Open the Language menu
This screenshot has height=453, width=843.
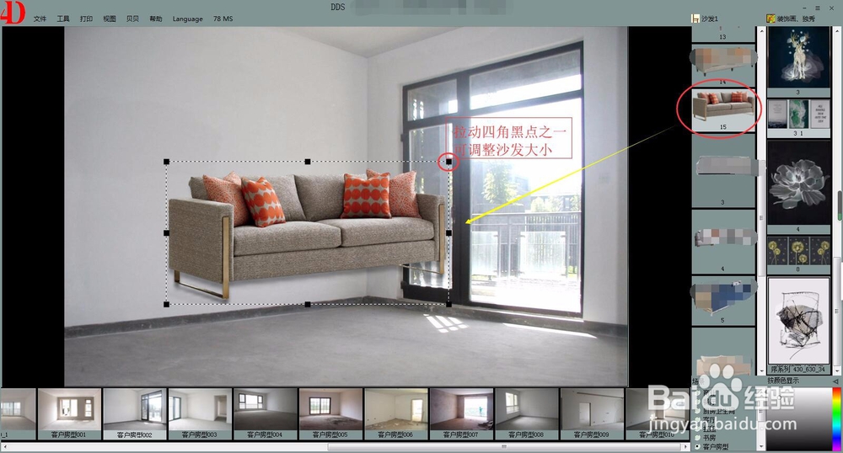tap(188, 19)
